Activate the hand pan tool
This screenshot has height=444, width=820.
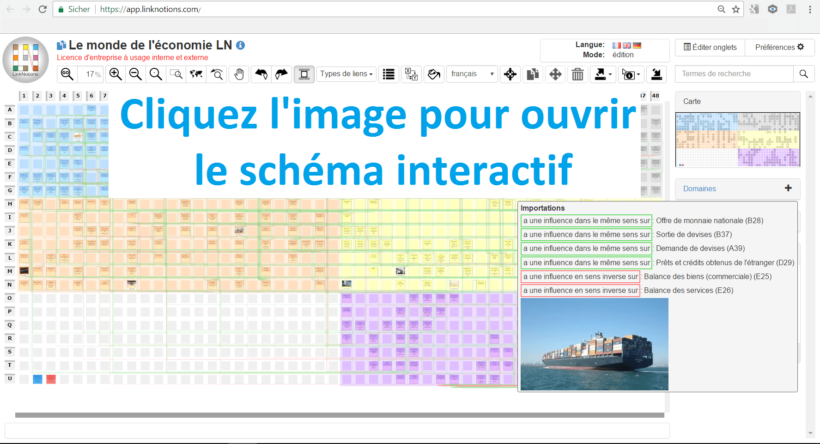point(239,74)
